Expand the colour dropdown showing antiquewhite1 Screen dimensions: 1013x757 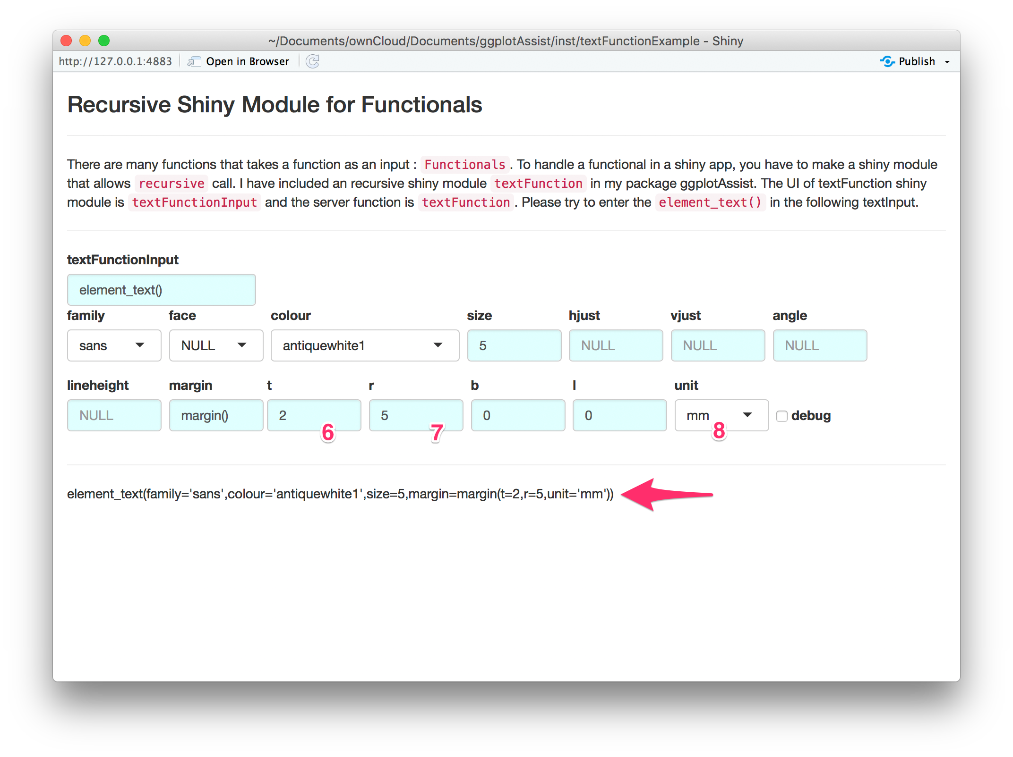365,345
